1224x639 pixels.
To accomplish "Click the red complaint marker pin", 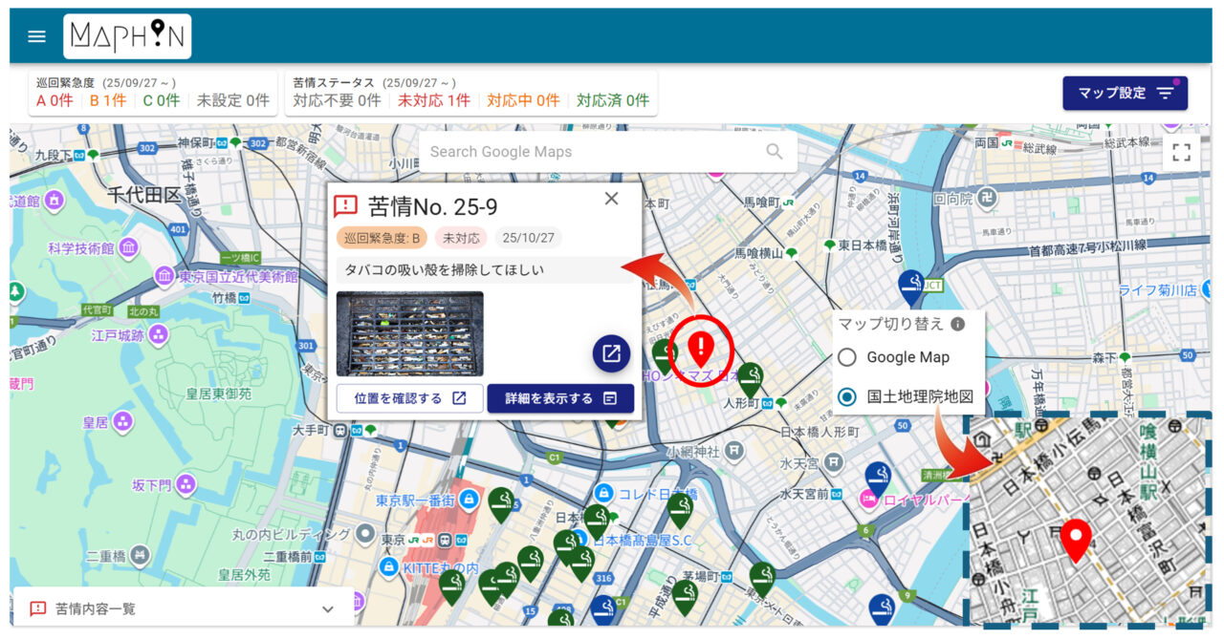I will click(701, 348).
